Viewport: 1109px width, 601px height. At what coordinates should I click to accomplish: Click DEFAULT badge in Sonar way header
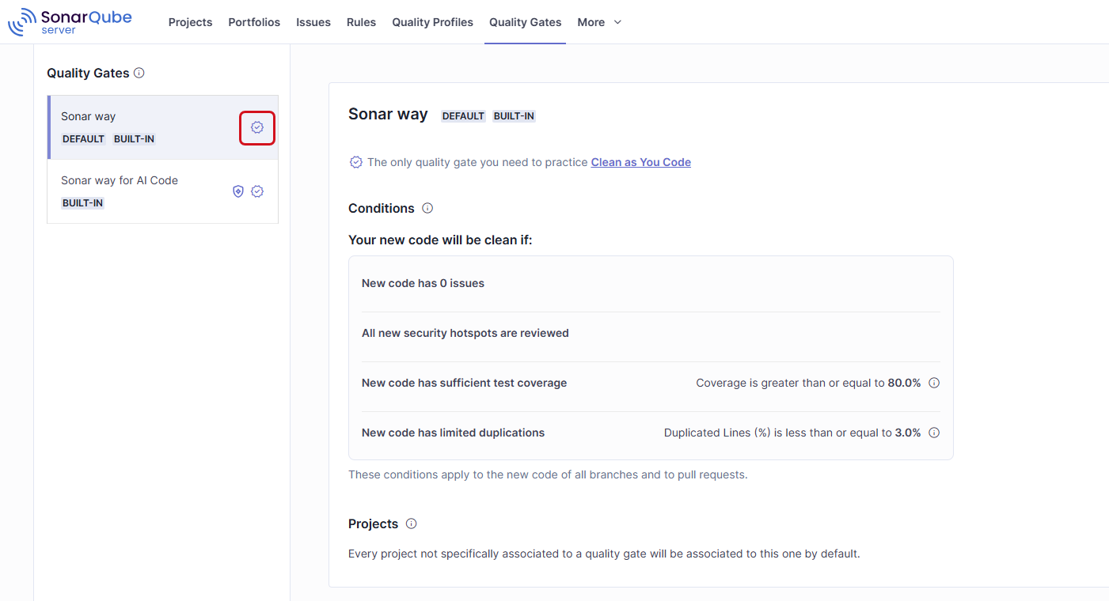[x=463, y=116]
